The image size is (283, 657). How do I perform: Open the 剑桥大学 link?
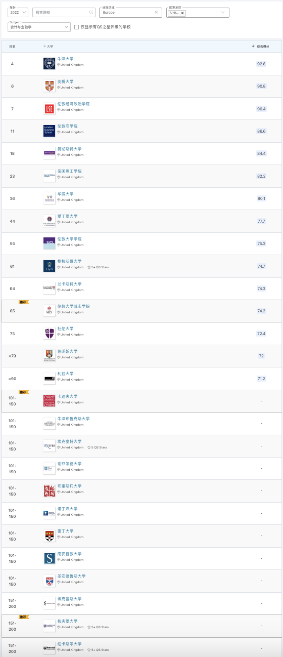(65, 81)
